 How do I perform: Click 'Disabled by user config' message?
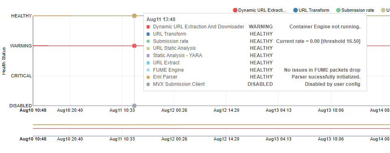click(332, 84)
